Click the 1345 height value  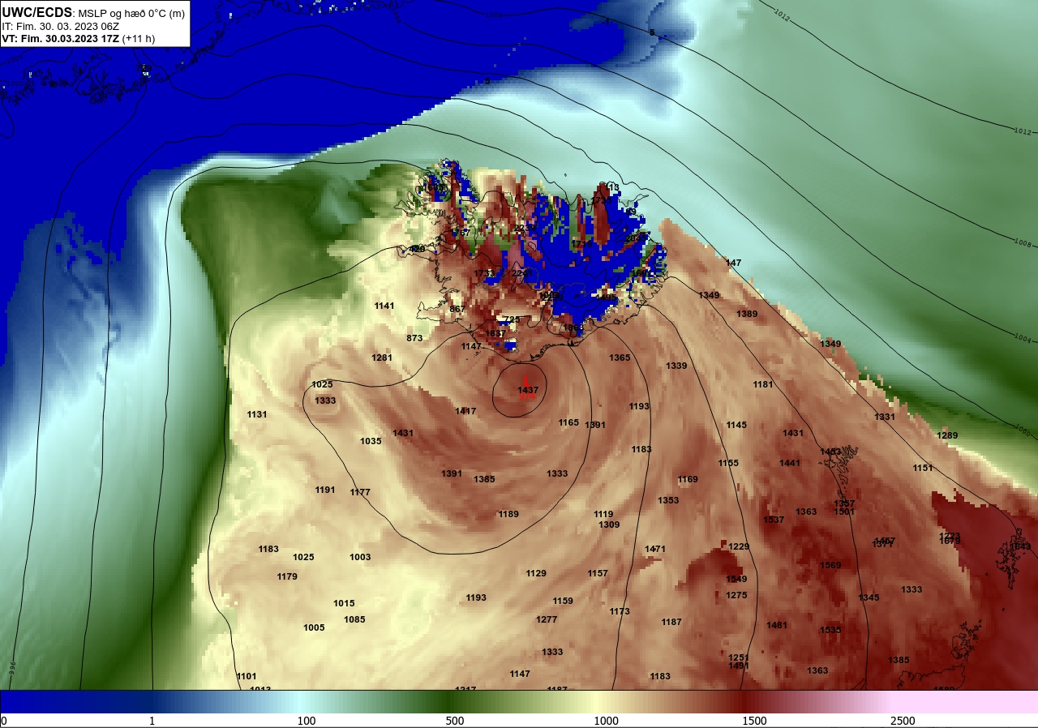pos(869,597)
